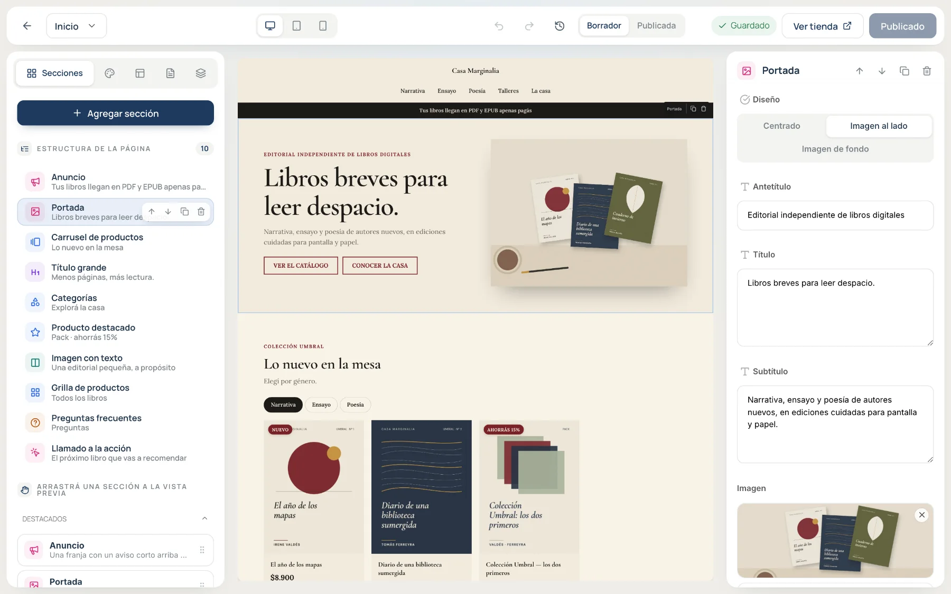Click the Publicado button

click(902, 26)
